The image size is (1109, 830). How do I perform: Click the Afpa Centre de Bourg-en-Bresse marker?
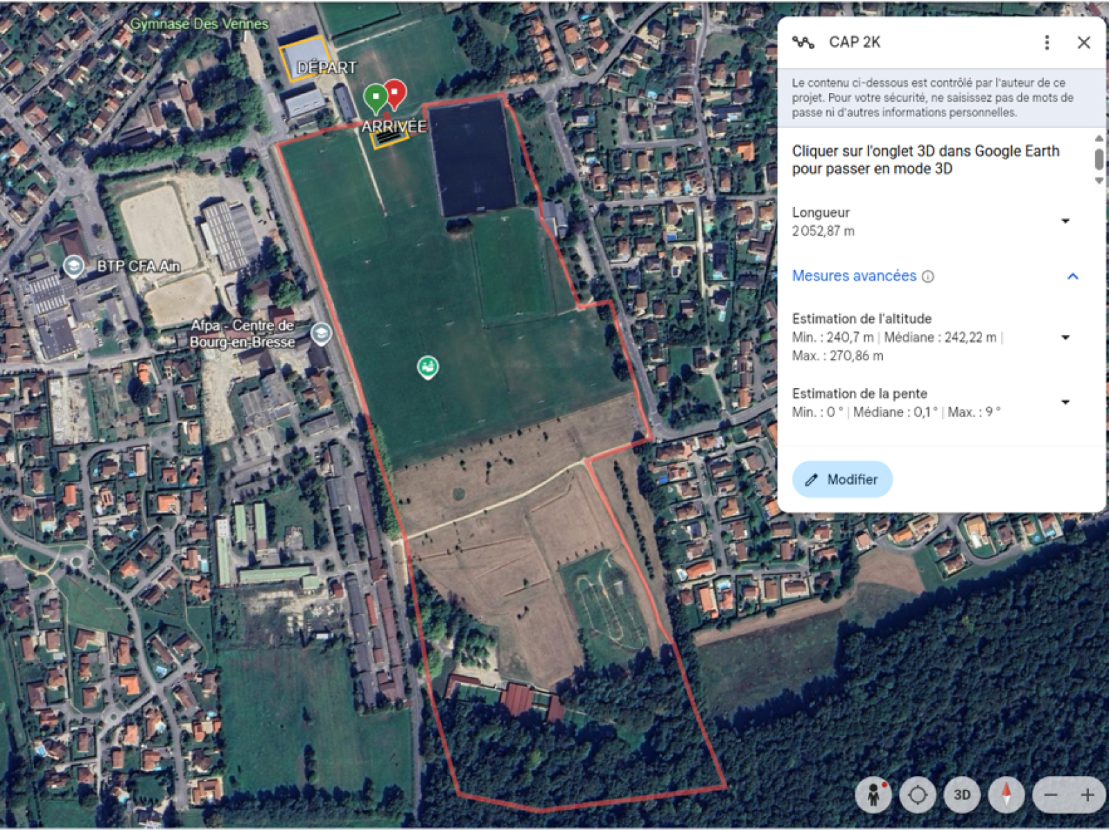click(x=320, y=334)
